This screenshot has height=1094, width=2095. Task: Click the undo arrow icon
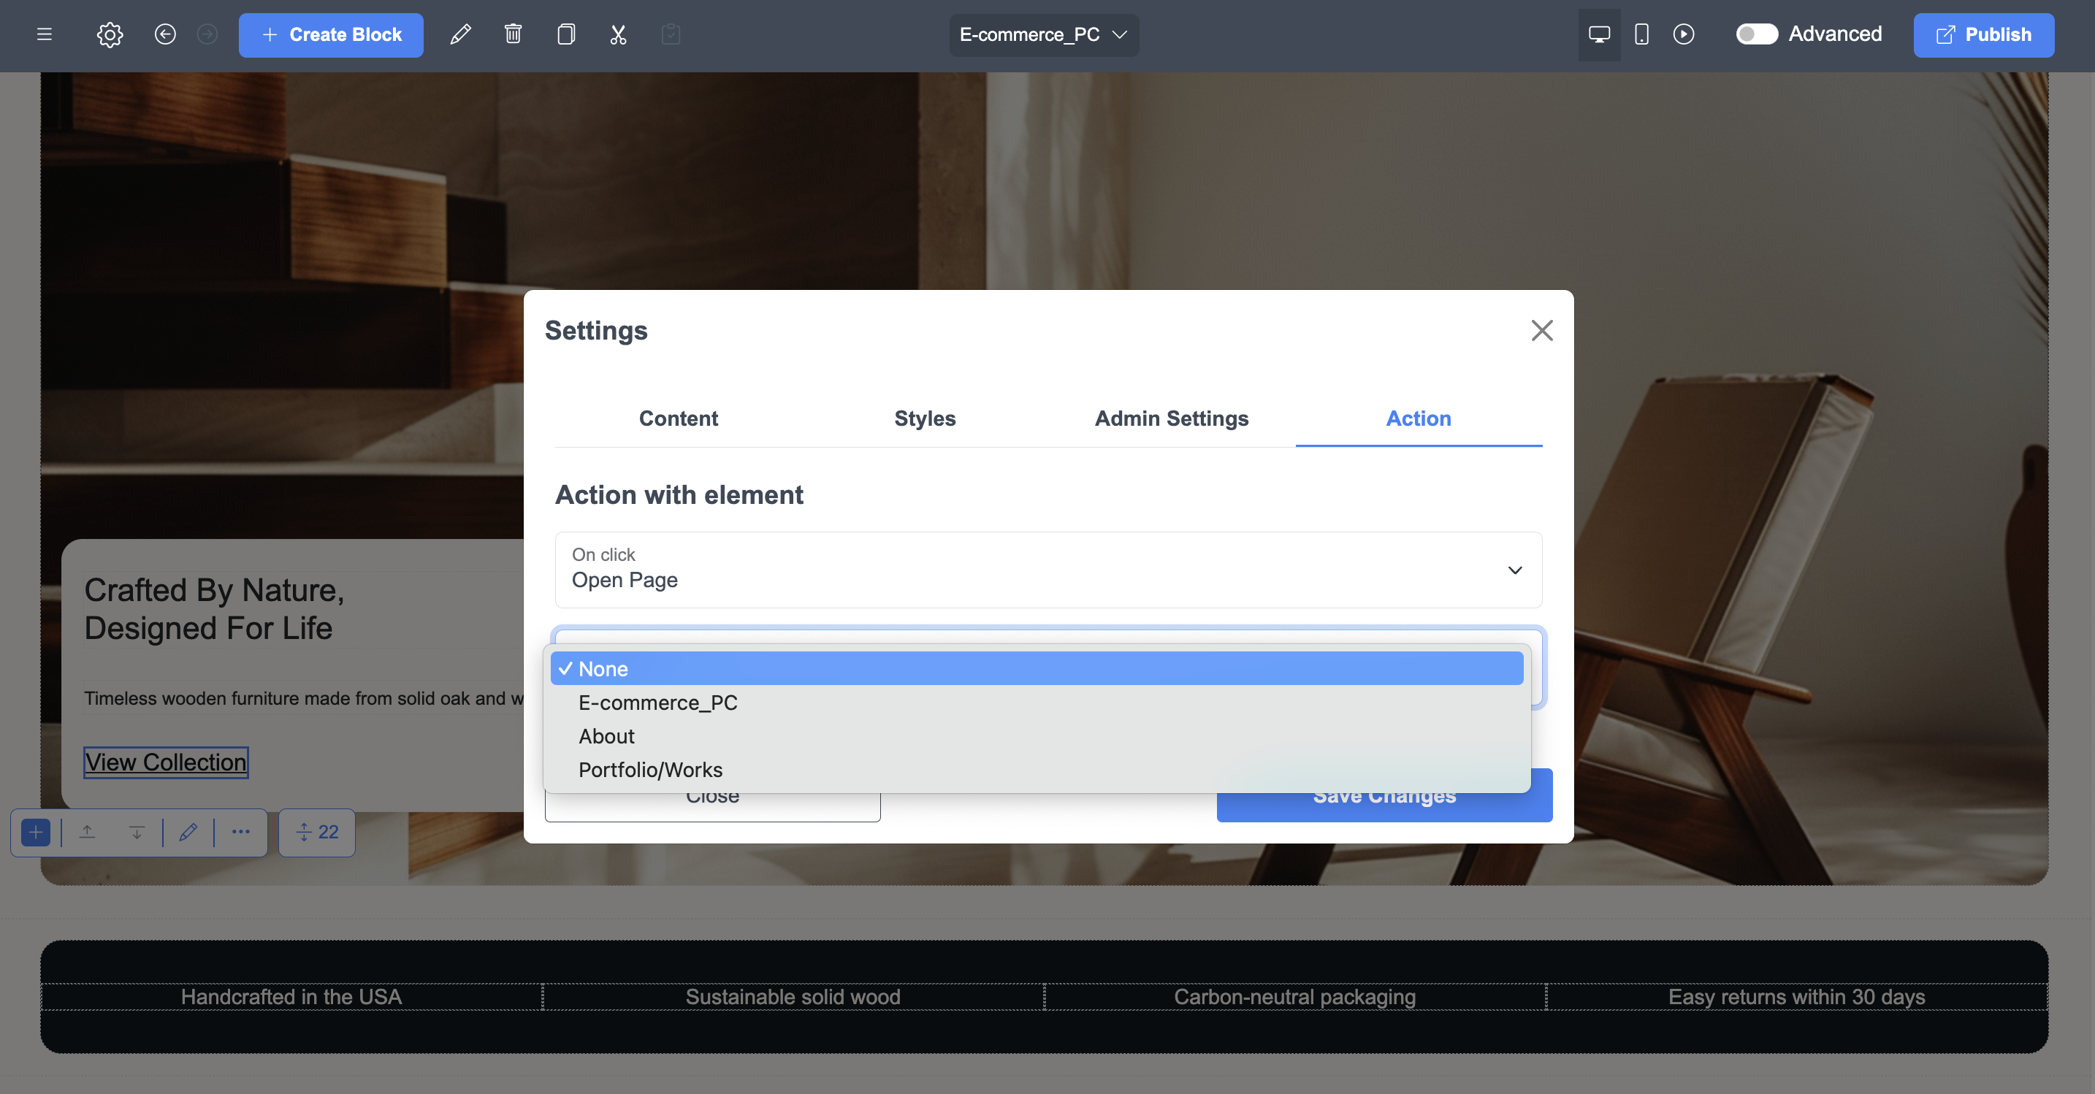(x=165, y=34)
